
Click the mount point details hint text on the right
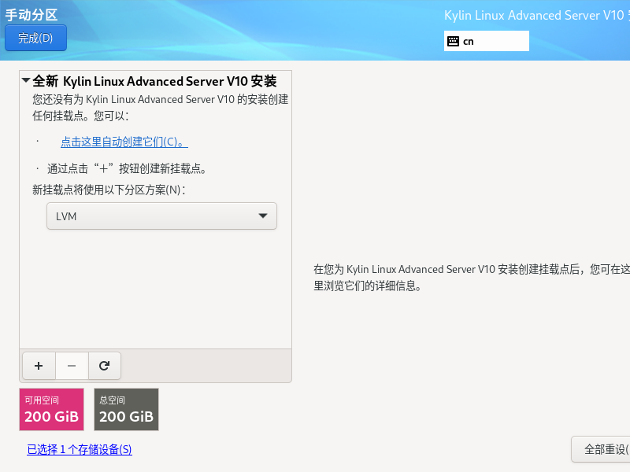(471, 278)
